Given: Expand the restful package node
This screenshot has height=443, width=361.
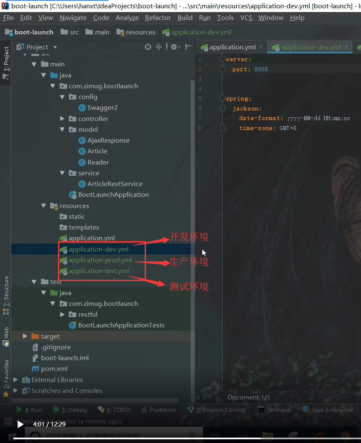Looking at the screenshot, I should tap(63, 315).
